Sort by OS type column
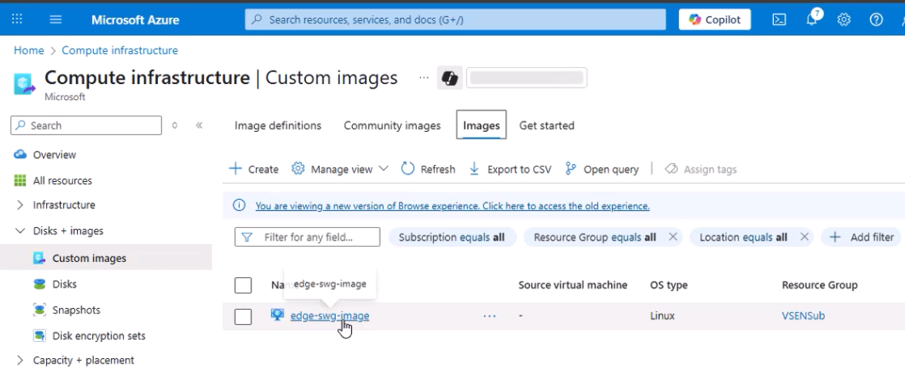905x380 pixels. click(x=669, y=285)
